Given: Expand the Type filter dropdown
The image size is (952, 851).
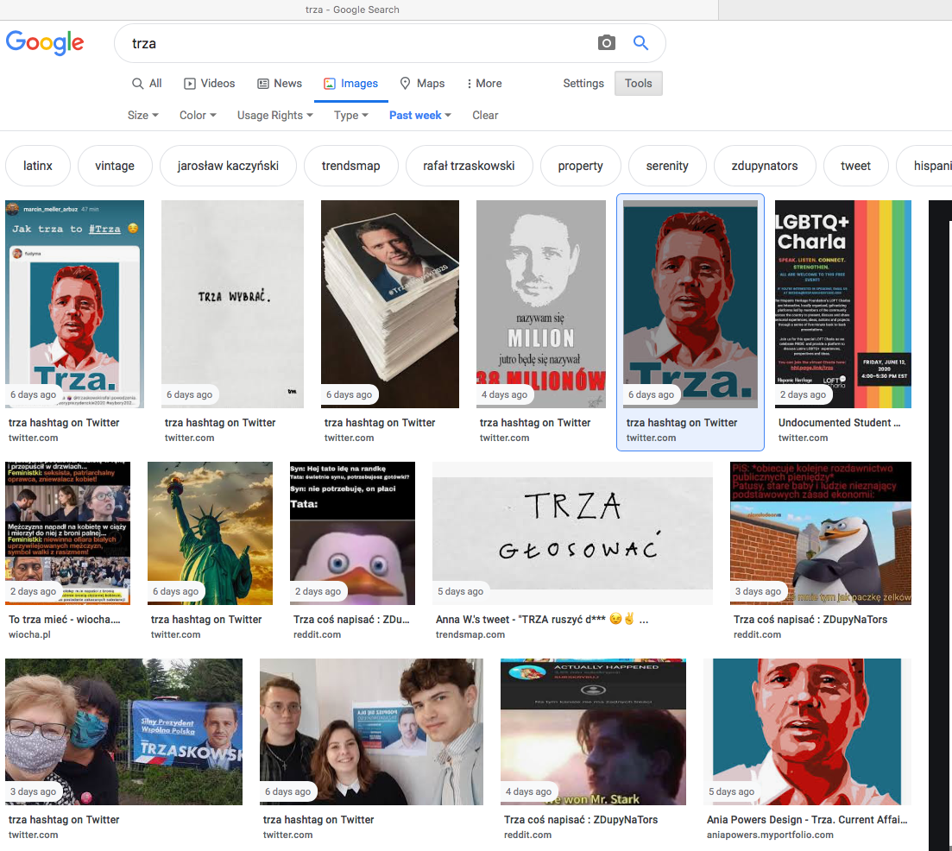Looking at the screenshot, I should click(351, 116).
